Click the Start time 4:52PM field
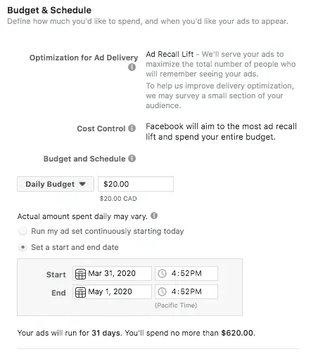 click(186, 273)
